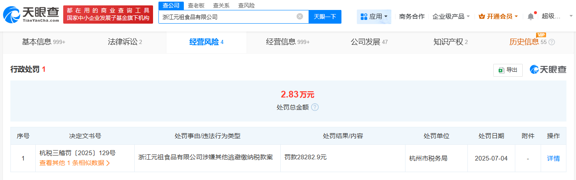The height and width of the screenshot is (180, 576).
Task: Open the 知识产权 tab
Action: 450,42
